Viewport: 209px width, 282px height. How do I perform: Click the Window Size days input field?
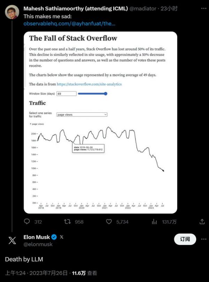[x=66, y=94]
